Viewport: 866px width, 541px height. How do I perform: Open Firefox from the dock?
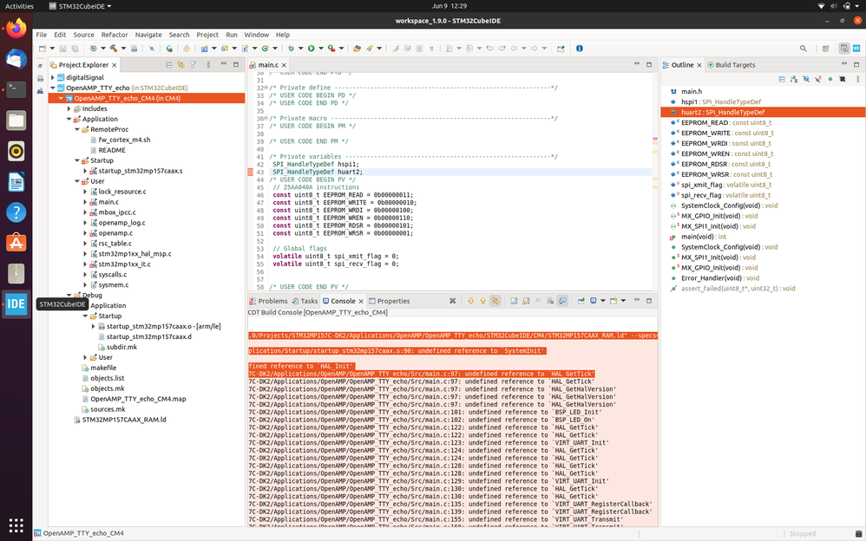coord(16,29)
